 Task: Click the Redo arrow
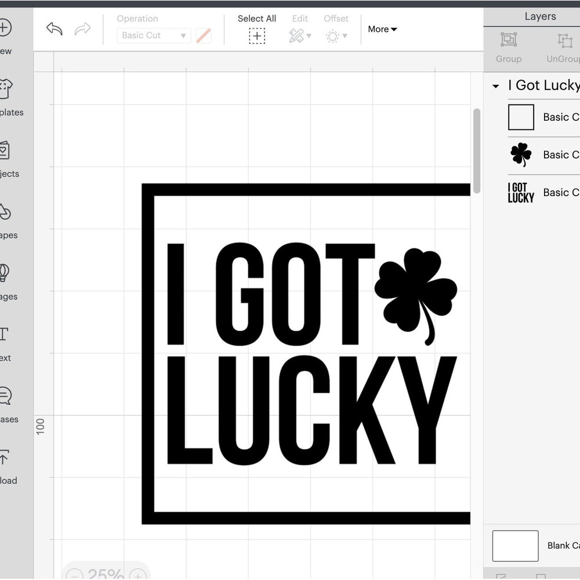(x=83, y=28)
